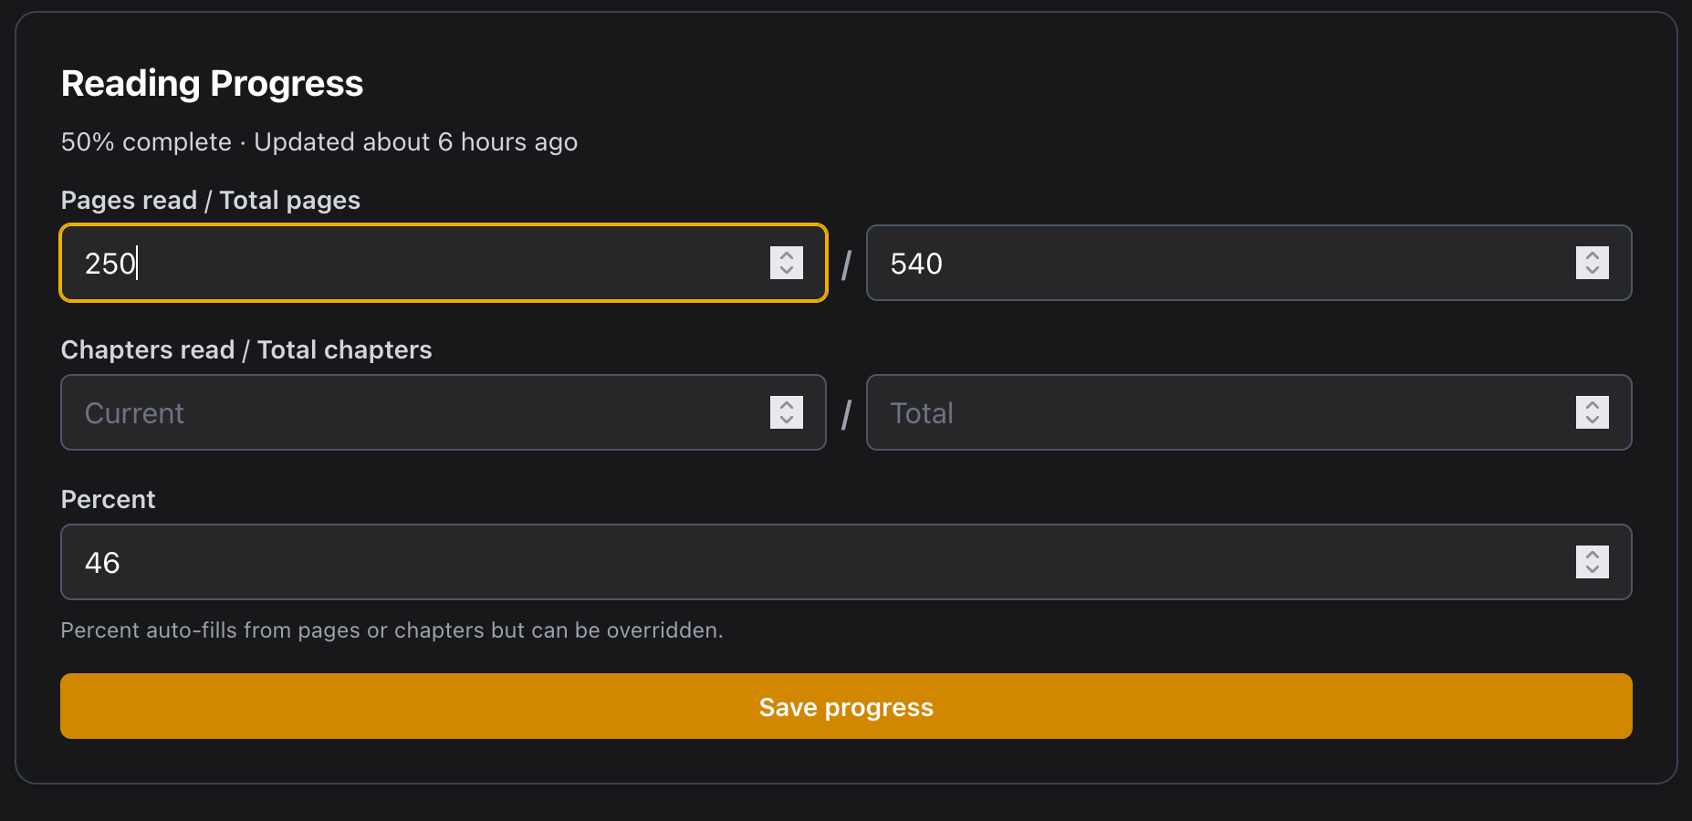Decrease total pages with down arrow
Screen dimensions: 1692x821
pyautogui.click(x=1592, y=271)
